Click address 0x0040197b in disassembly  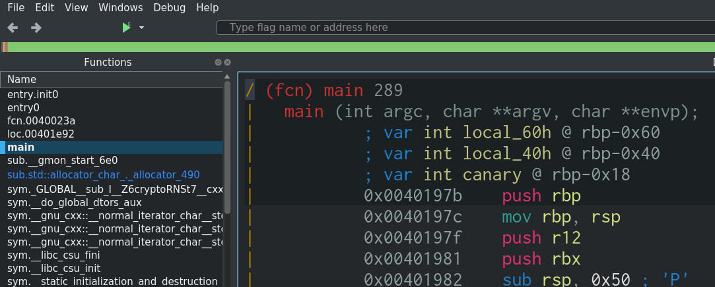tap(413, 196)
